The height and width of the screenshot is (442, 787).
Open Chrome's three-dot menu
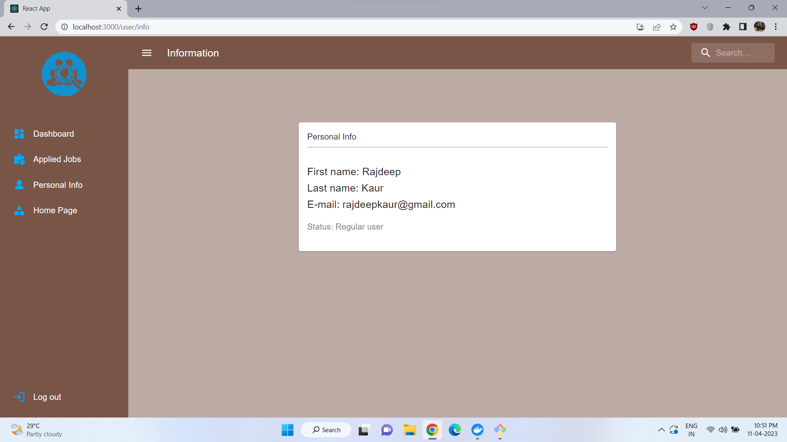776,27
